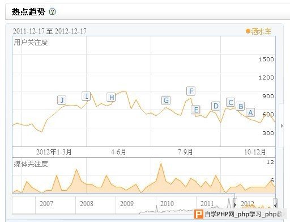
Task: Click the 洒水车 keyword legend dot
Action: pos(248,31)
